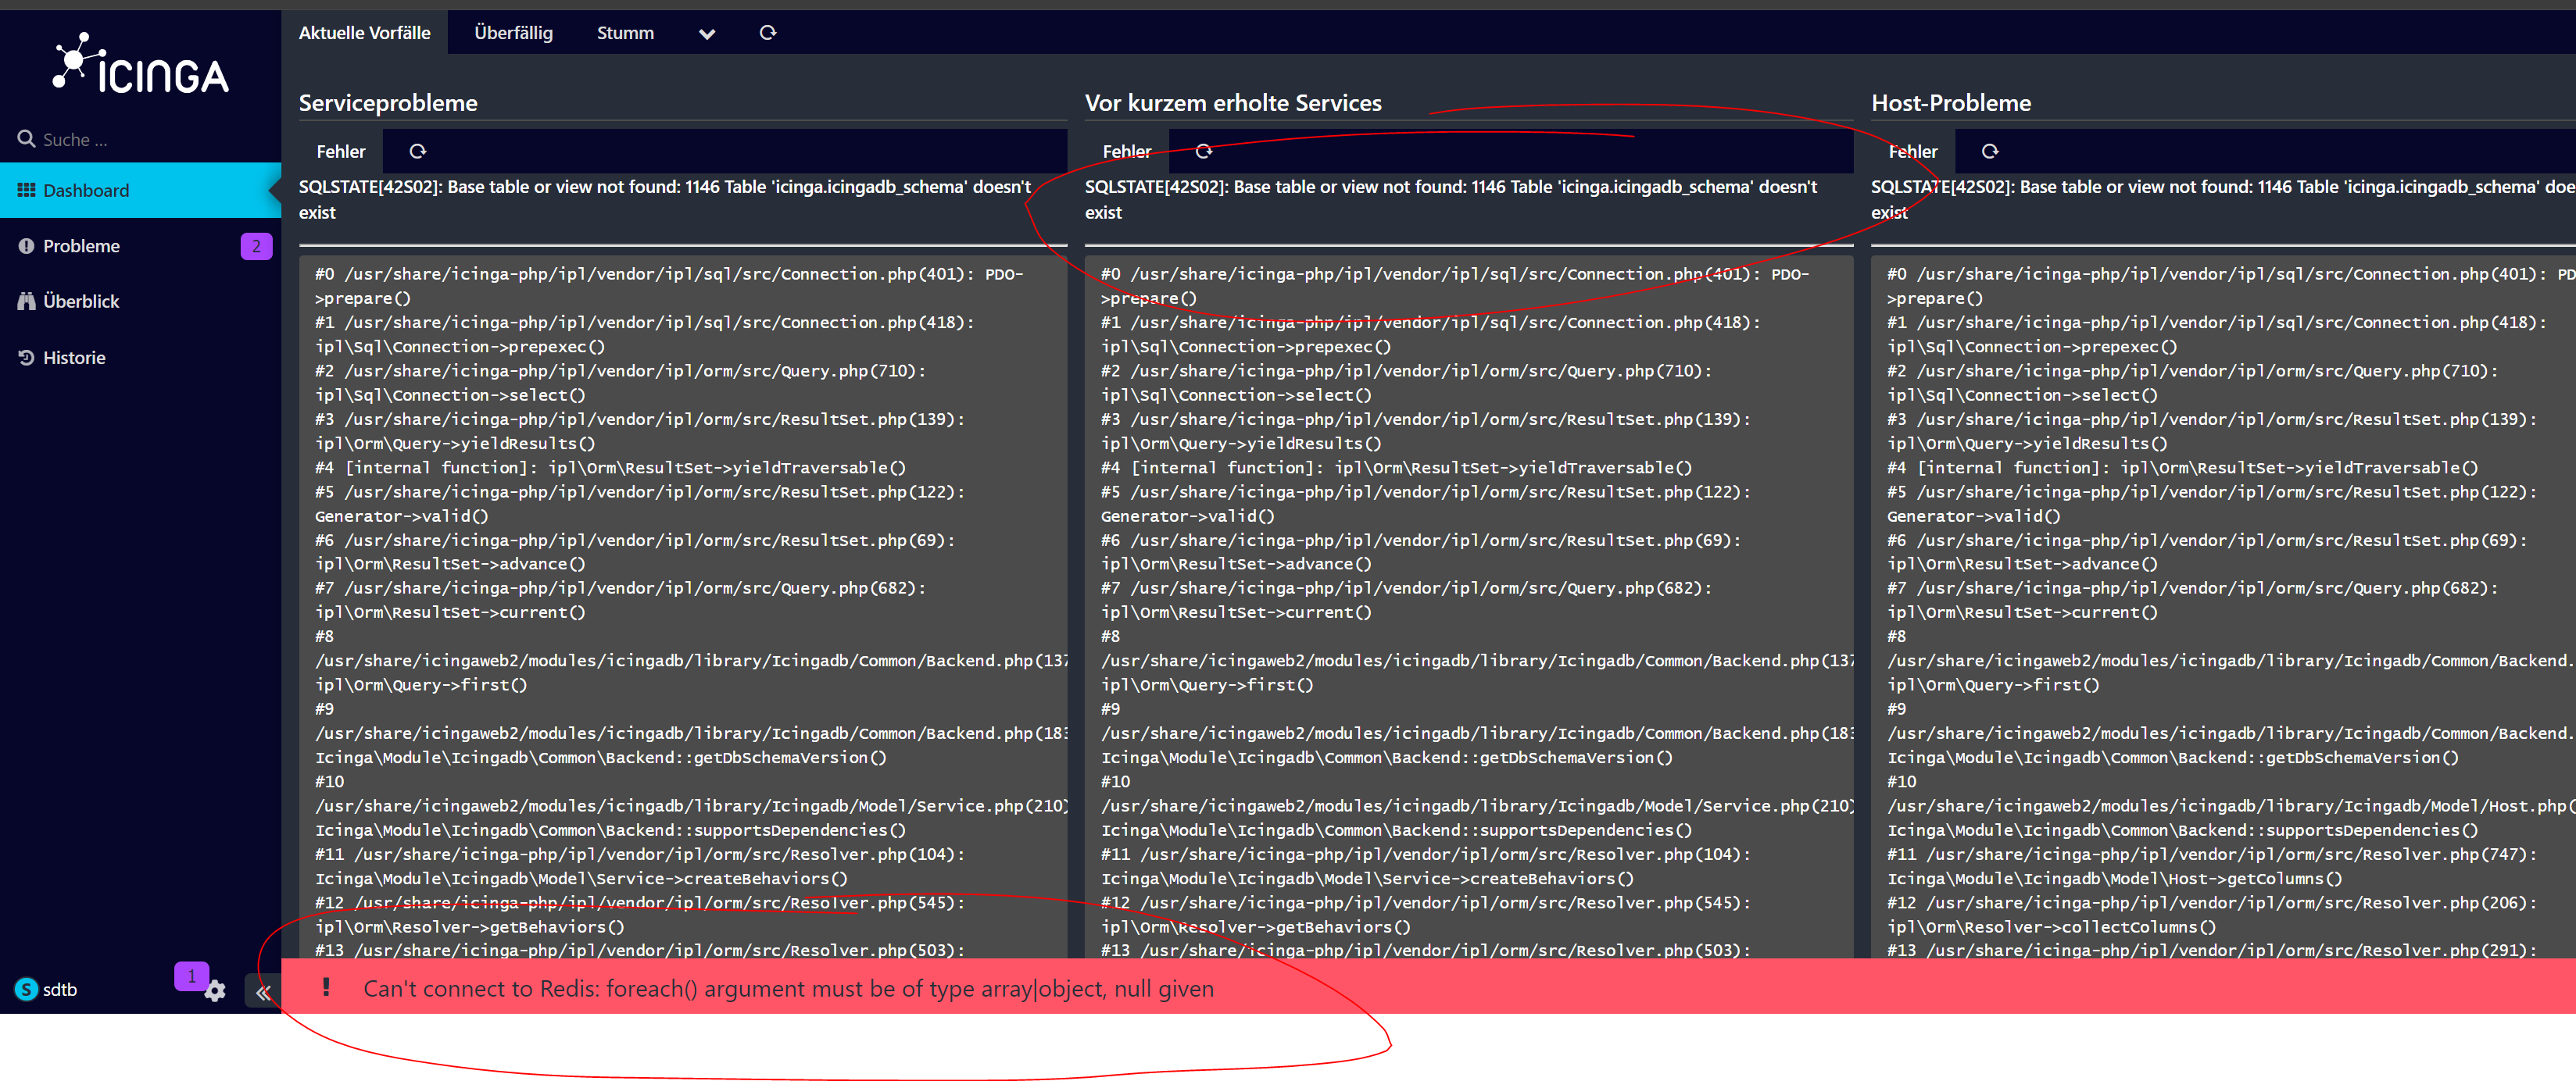Open the Historie menu entry
2576x1081 pixels.
coord(140,358)
